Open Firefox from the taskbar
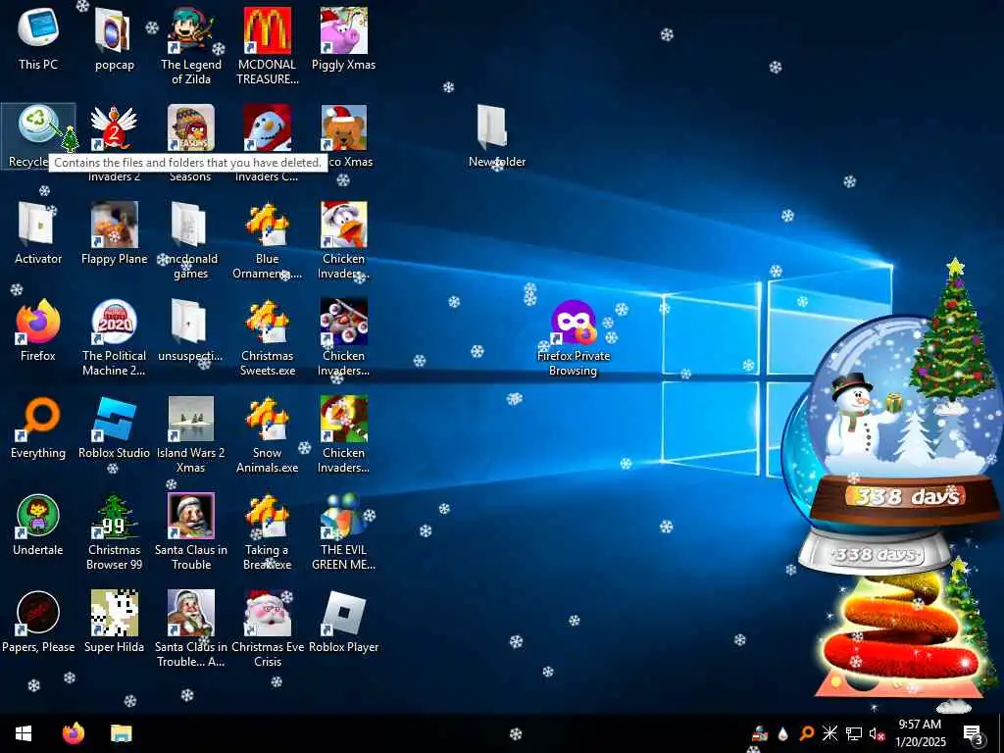This screenshot has height=753, width=1004. tap(74, 733)
